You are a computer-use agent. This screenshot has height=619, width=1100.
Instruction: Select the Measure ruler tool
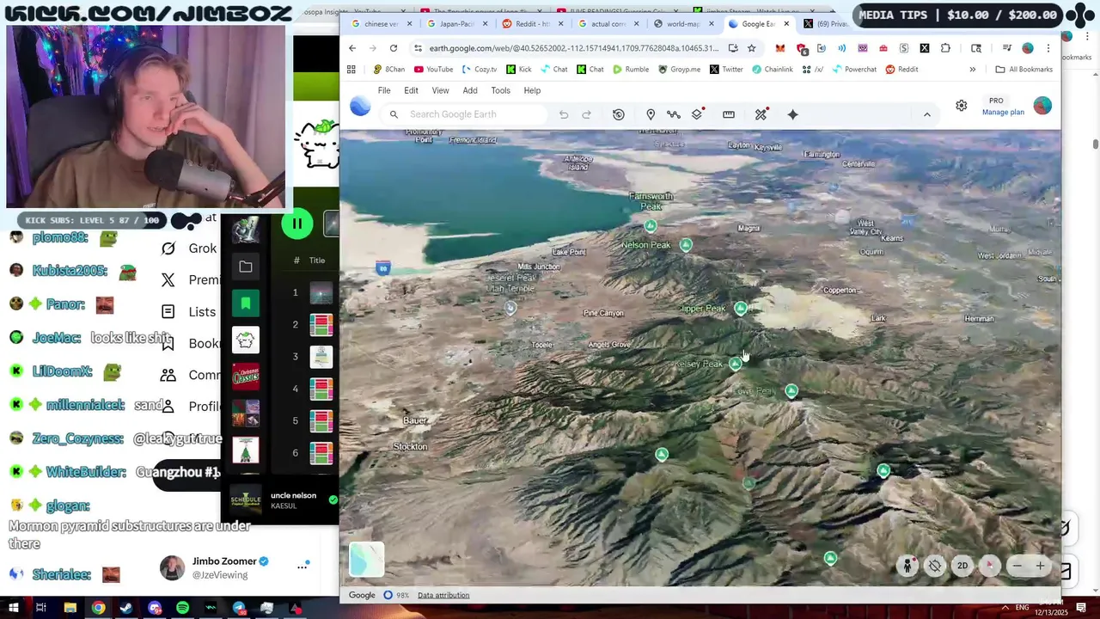pyautogui.click(x=729, y=114)
